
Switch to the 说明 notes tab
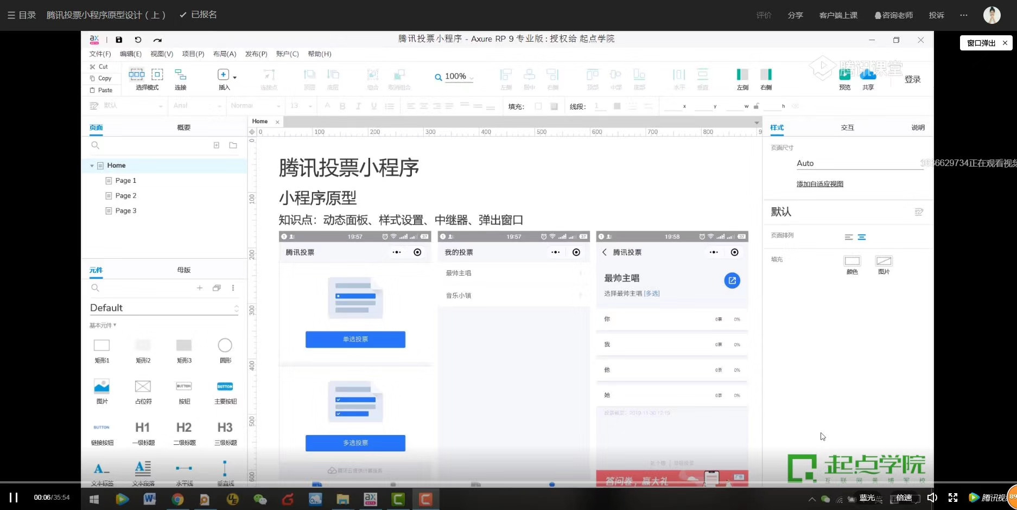coord(918,127)
